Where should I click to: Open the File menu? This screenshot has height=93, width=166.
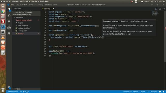pyautogui.click(x=12, y=5)
